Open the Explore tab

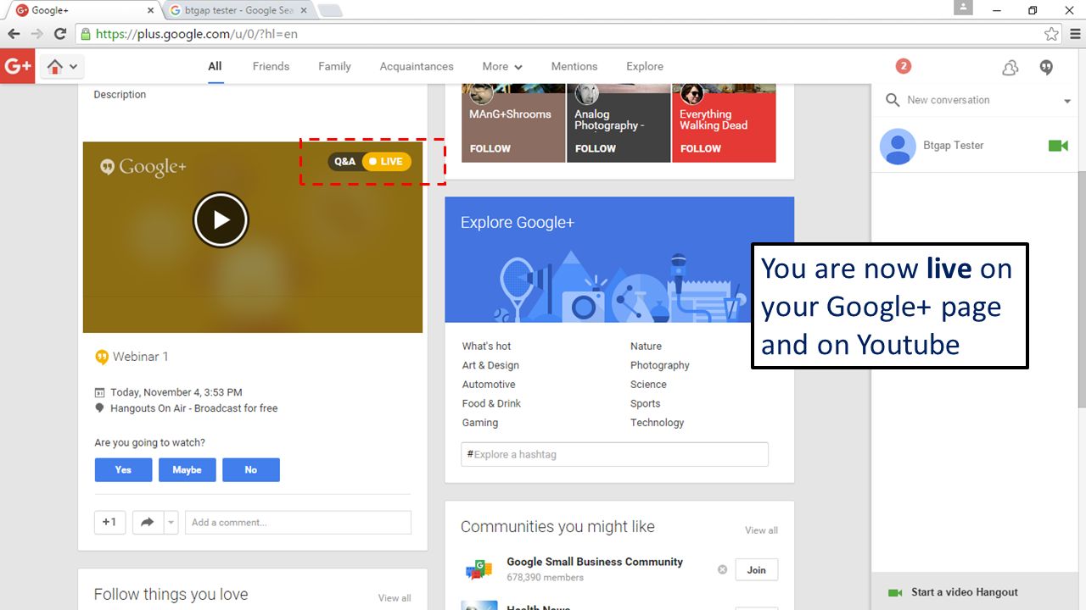645,66
